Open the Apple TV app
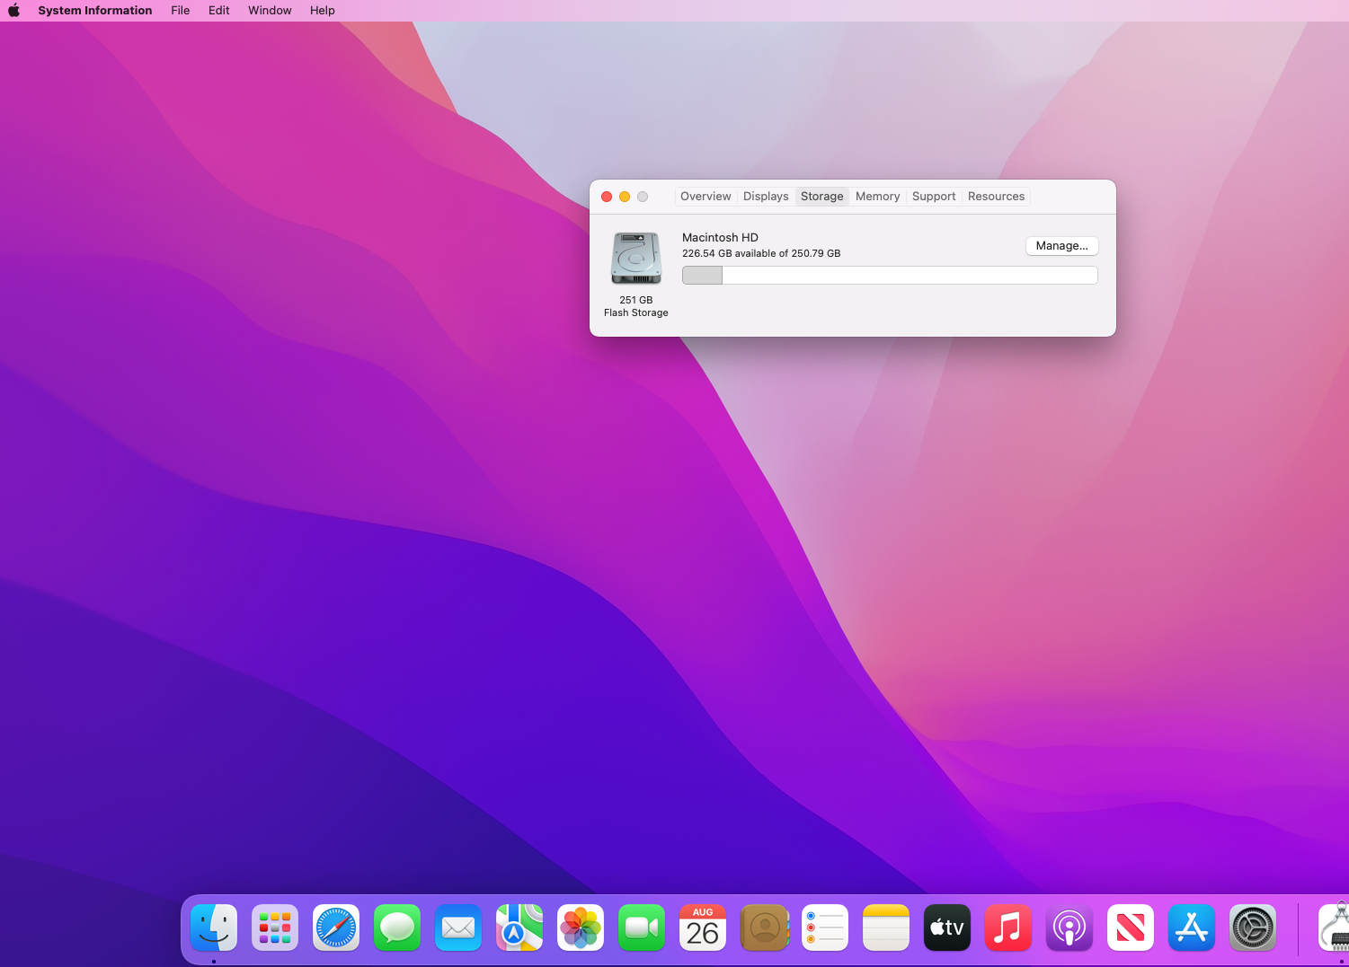The width and height of the screenshot is (1349, 967). [x=947, y=927]
